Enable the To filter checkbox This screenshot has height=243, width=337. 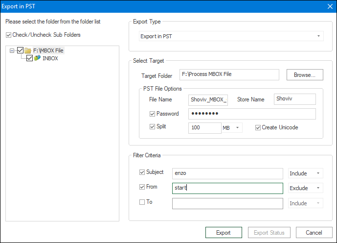142,202
